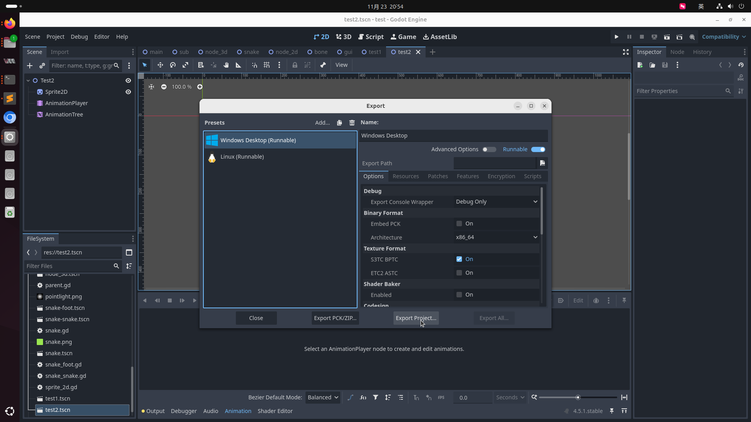Image resolution: width=751 pixels, height=422 pixels.
Task: Uncheck the S3TC BPTC option
Action: tap(459, 259)
